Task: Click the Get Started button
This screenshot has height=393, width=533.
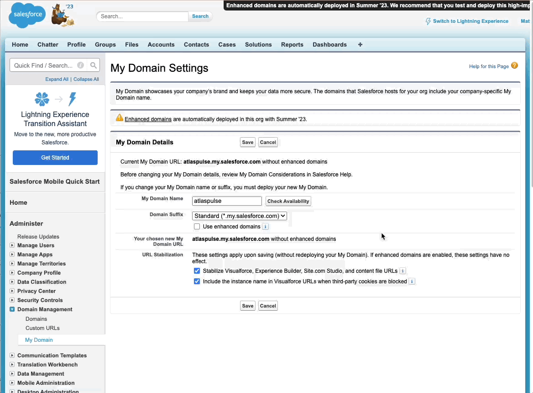Action: point(55,158)
